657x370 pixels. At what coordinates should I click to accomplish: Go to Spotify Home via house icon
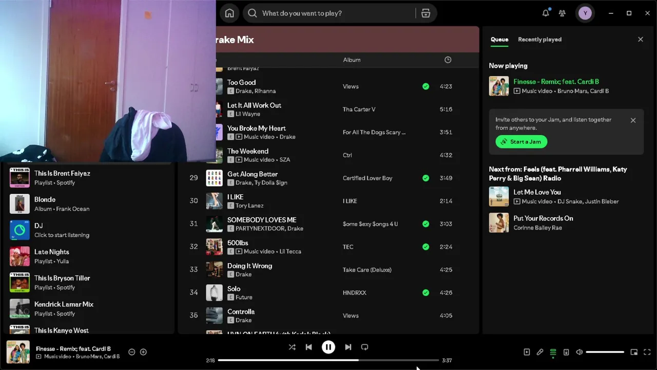[x=229, y=13]
